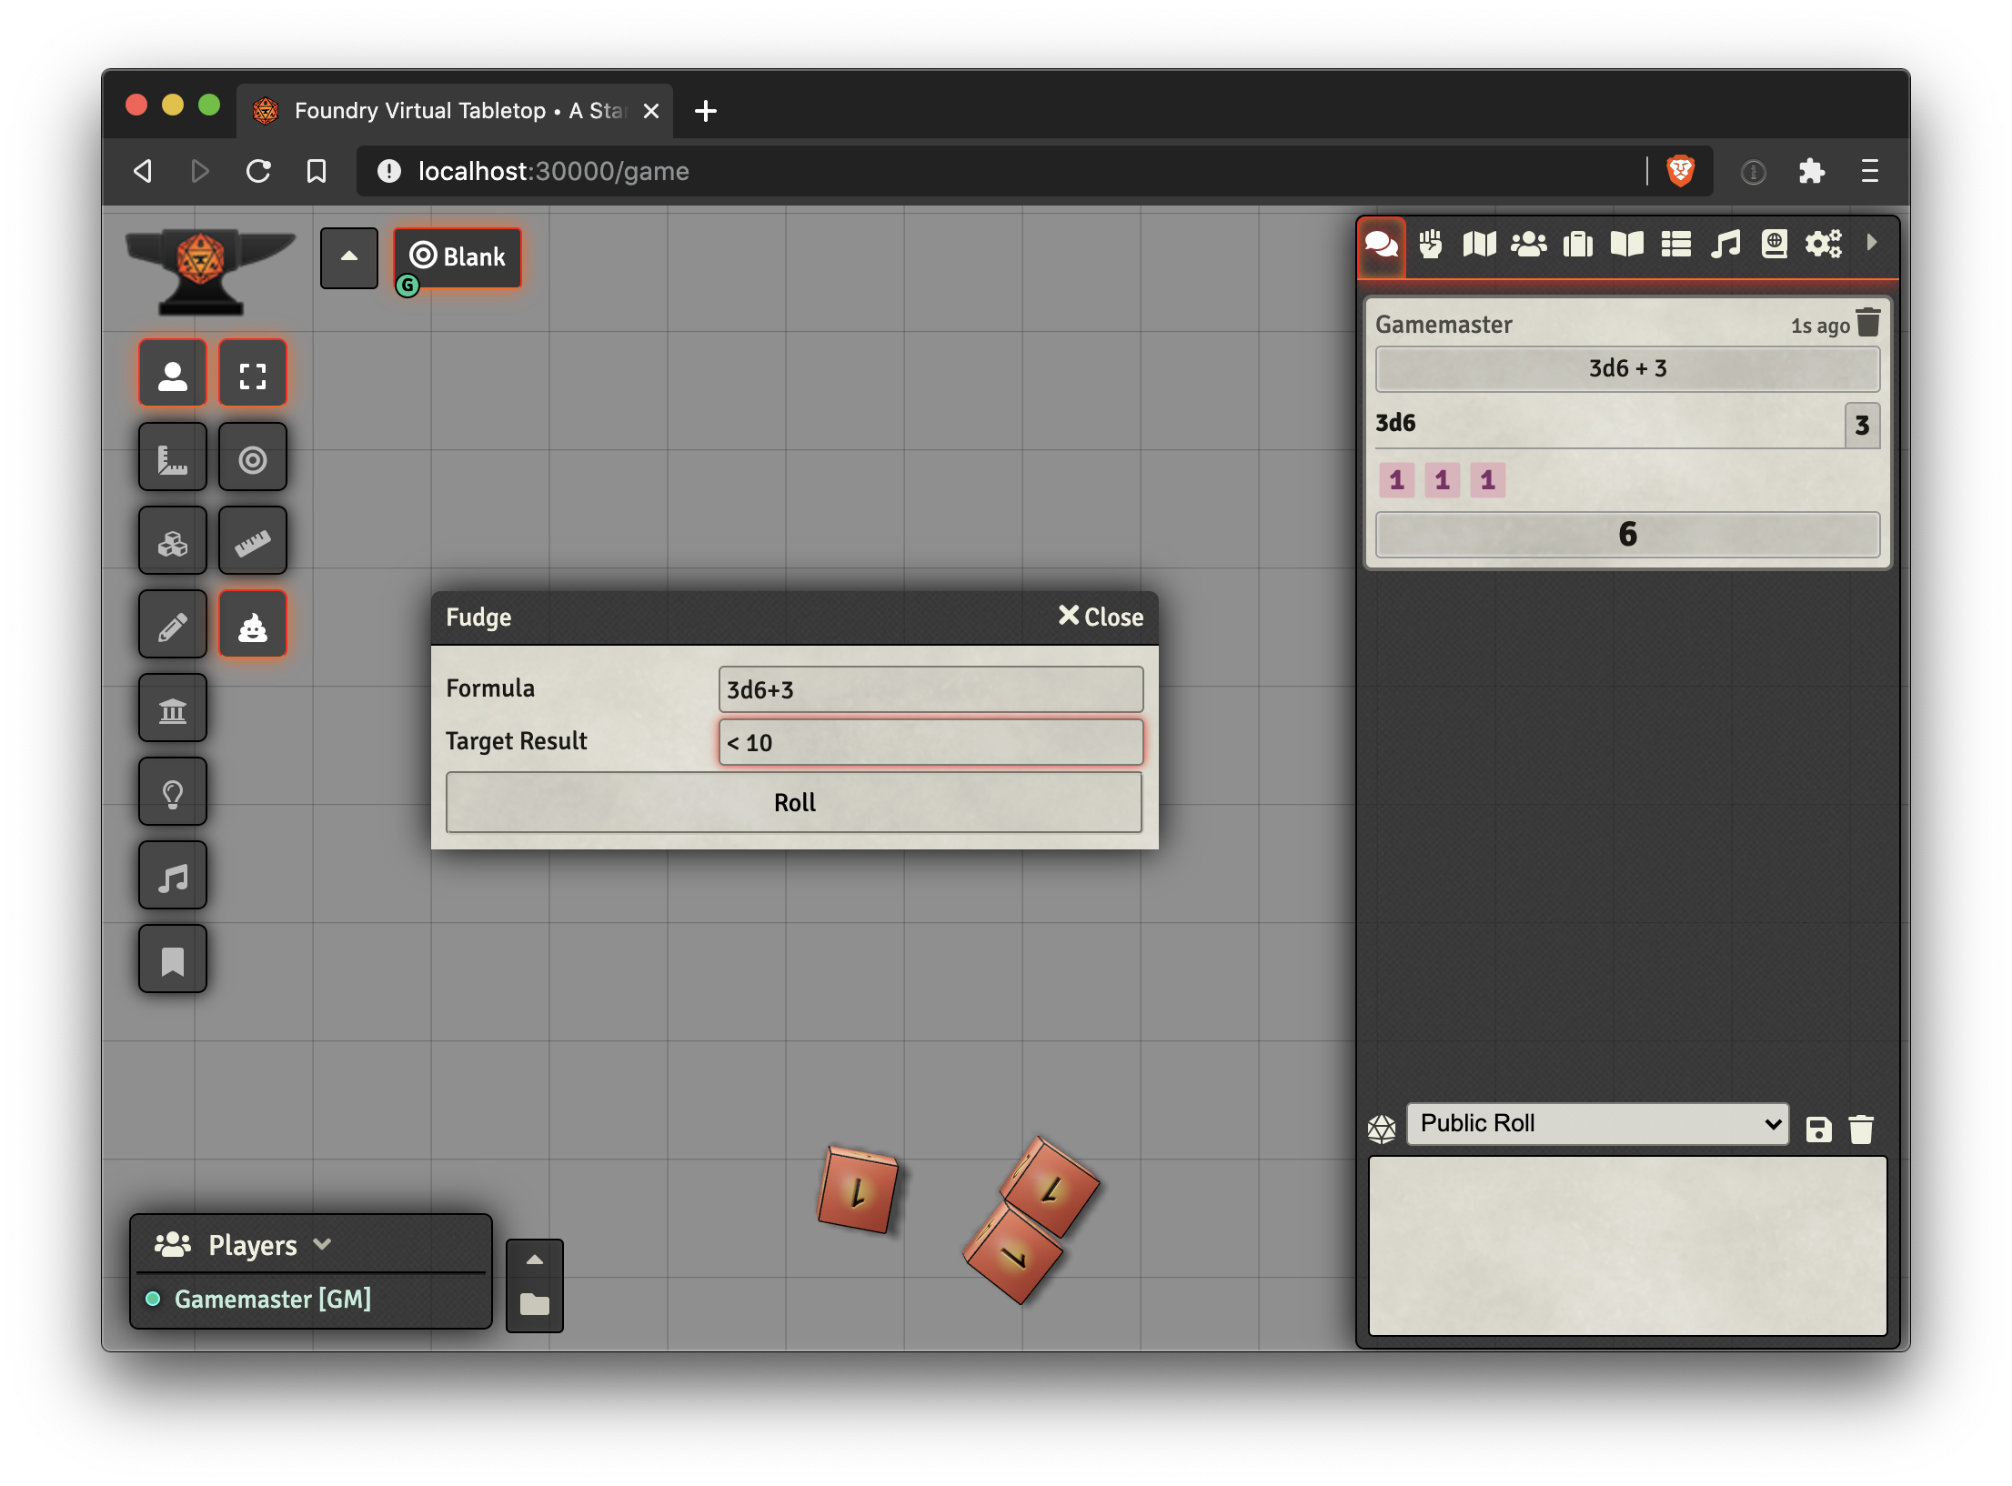
Task: Collapse the Players list chevron
Action: click(x=322, y=1244)
